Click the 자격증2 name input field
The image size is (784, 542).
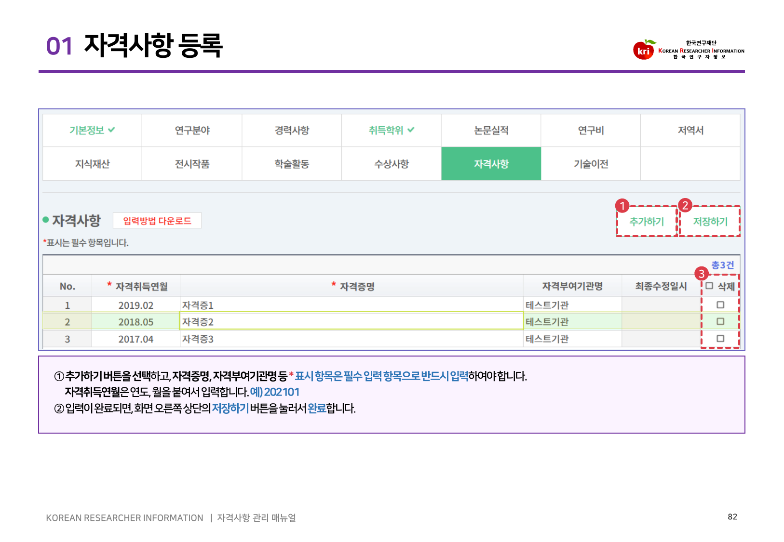[x=351, y=321]
